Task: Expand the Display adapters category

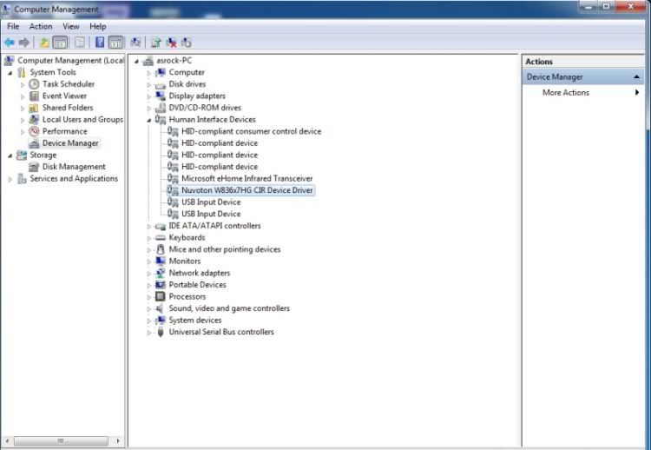Action: (149, 96)
